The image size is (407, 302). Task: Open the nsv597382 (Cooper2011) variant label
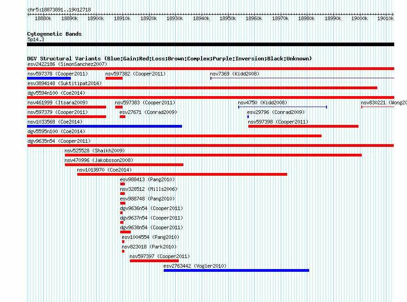pos(135,74)
